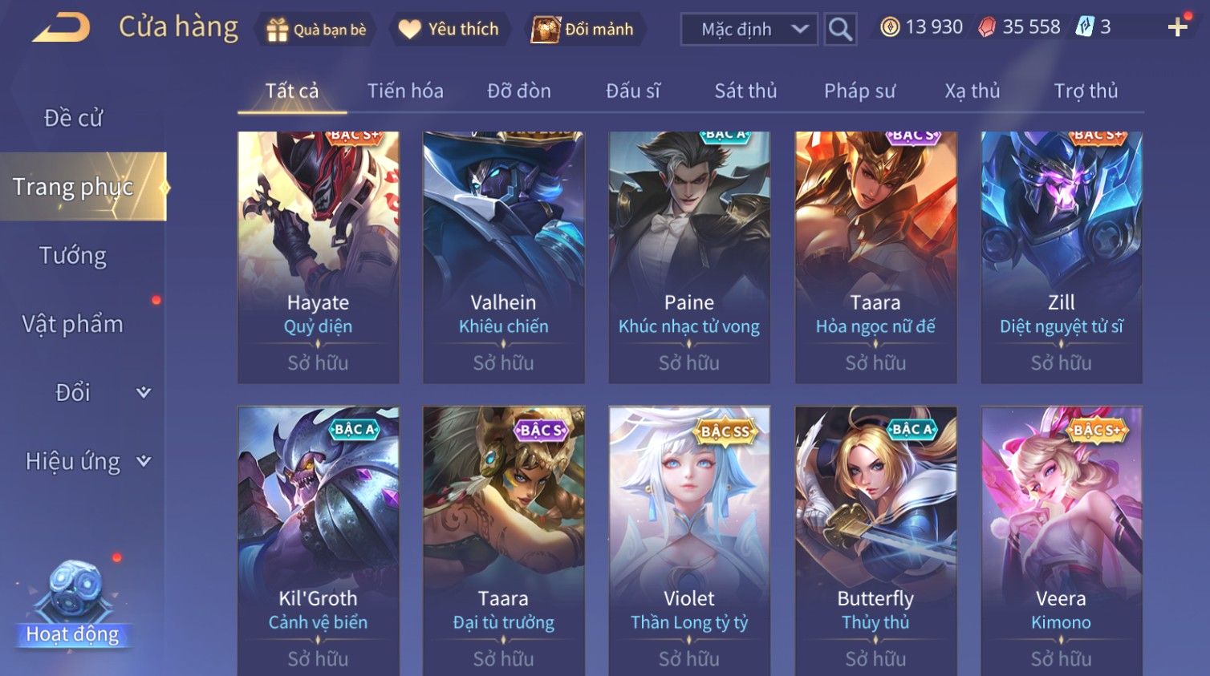Open Zill Diệt nguyệt tử sĩ card
Screen dimensions: 1210x676
pos(1062,257)
